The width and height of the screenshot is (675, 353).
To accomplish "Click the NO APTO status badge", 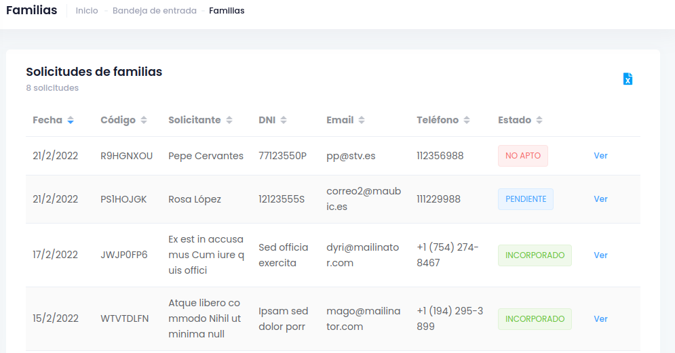I will pos(522,156).
